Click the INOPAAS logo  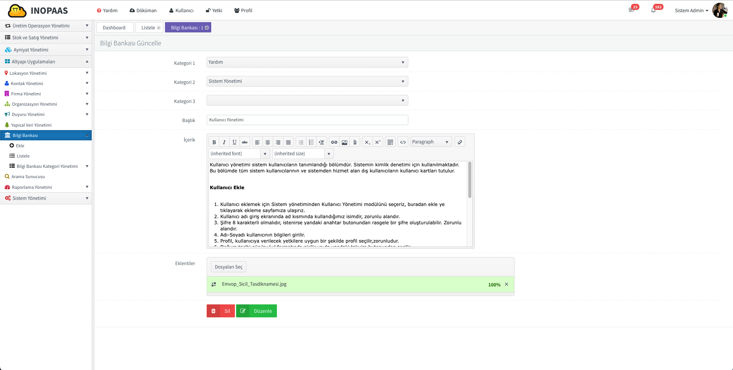point(38,11)
